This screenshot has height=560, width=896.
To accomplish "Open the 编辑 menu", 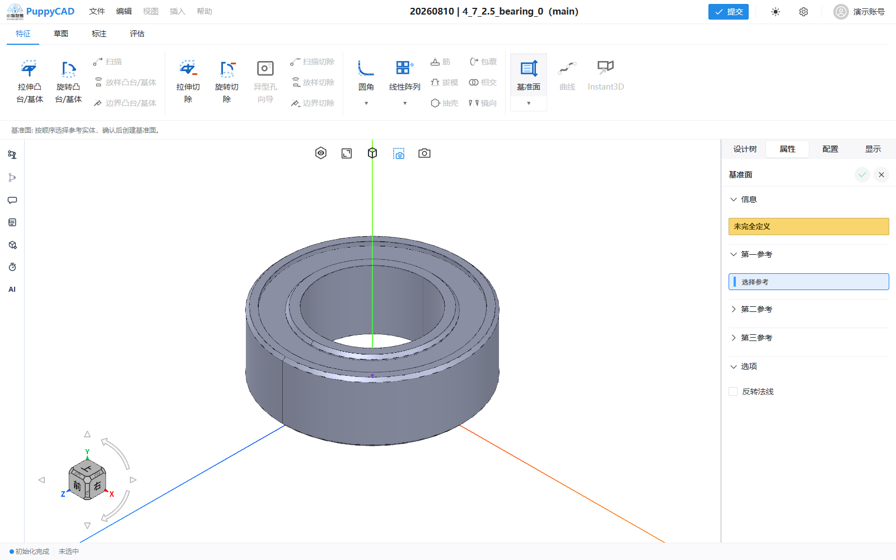I will click(124, 11).
